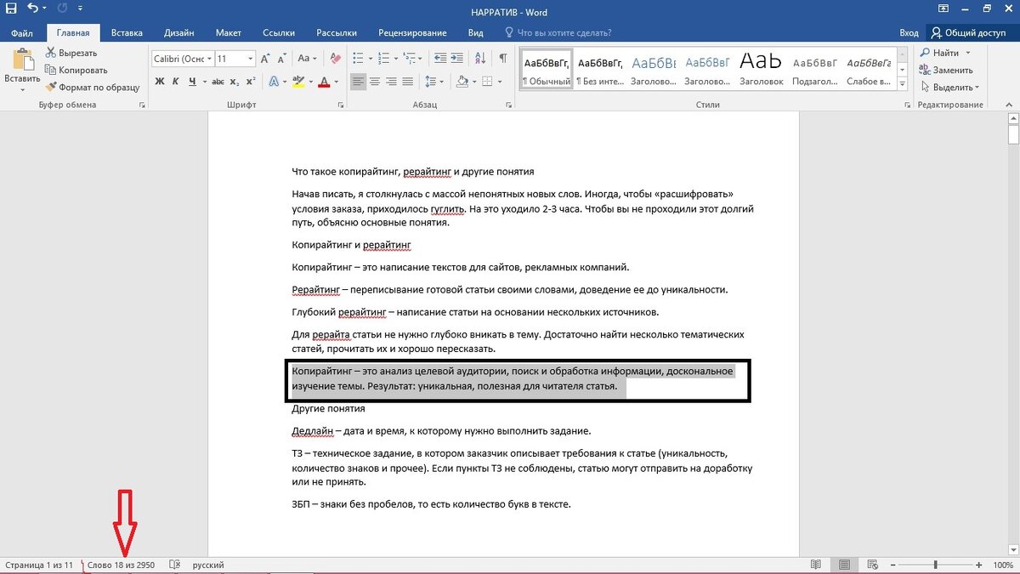
Task: Toggle Print Layout view in status bar
Action: pyautogui.click(x=844, y=565)
